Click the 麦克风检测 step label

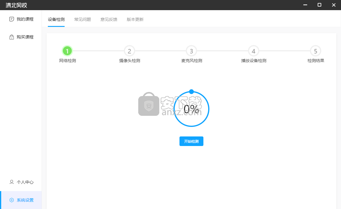pos(192,61)
